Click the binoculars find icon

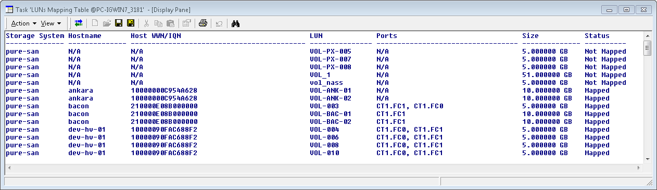(x=235, y=23)
